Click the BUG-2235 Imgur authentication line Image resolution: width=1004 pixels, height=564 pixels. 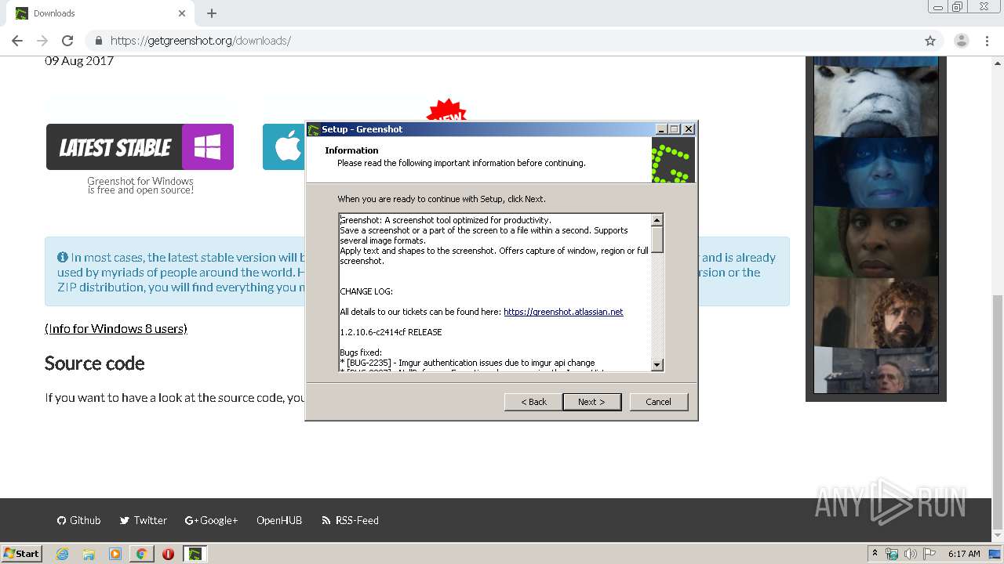pyautogui.click(x=467, y=363)
